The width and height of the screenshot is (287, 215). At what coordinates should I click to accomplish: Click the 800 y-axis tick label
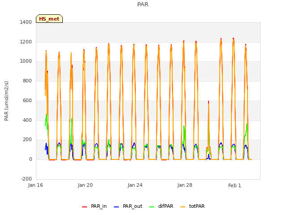coord(27,81)
